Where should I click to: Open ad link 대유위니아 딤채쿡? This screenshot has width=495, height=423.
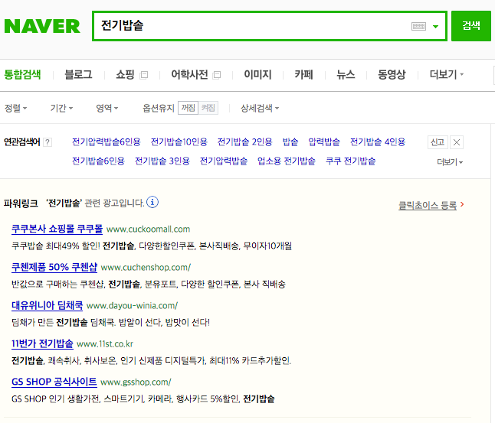click(x=47, y=305)
